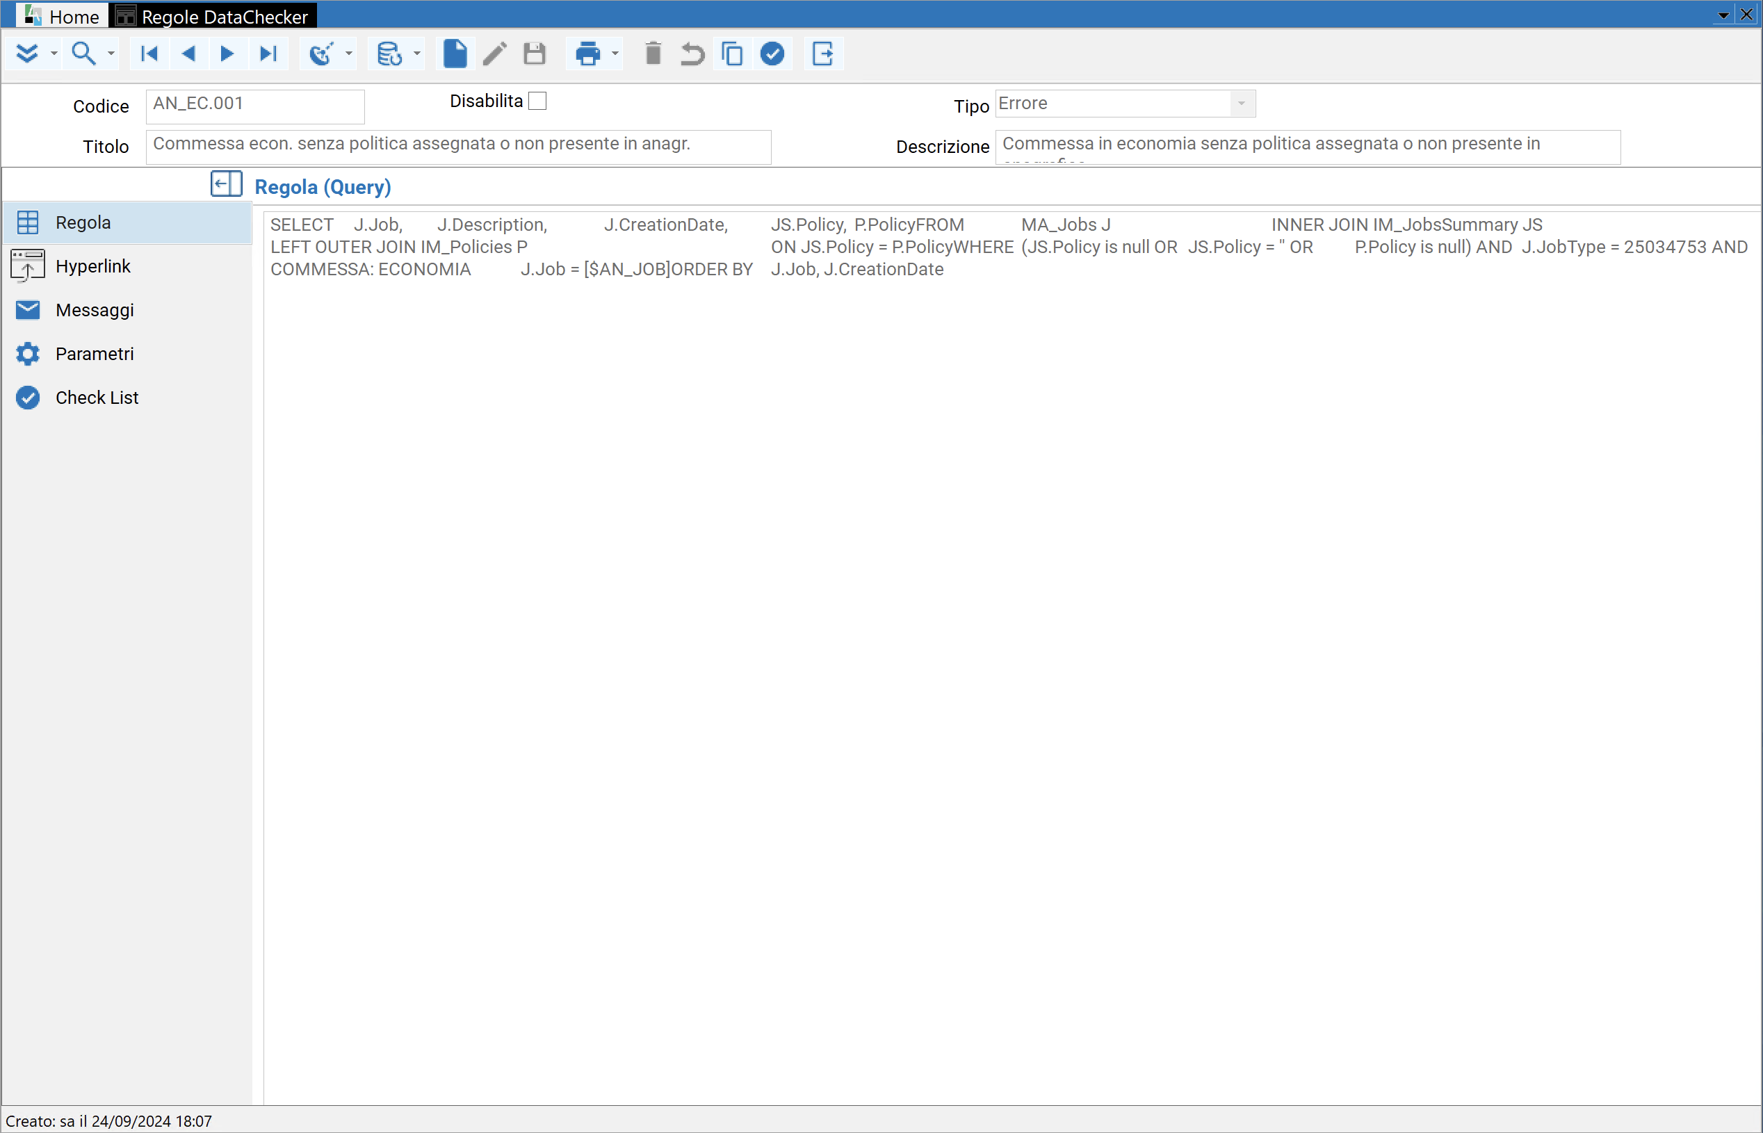Image resolution: width=1763 pixels, height=1133 pixels.
Task: Click the Hyperlink window icon
Action: 28,266
